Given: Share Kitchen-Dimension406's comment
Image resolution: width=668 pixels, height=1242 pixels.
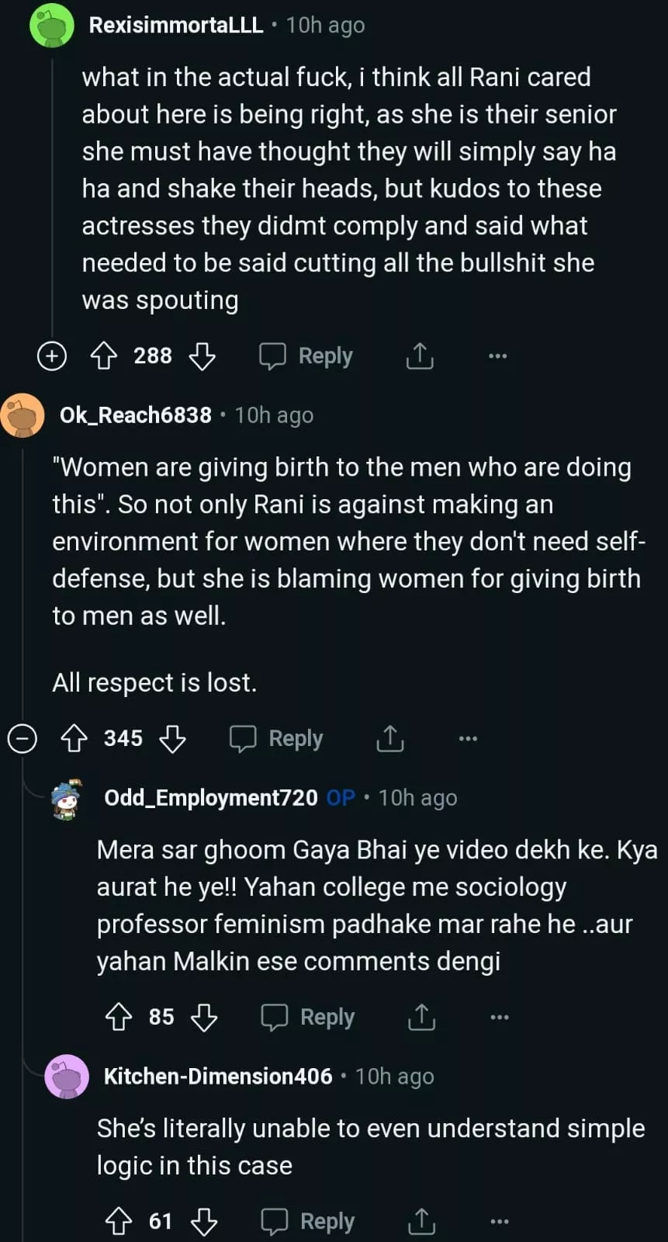Looking at the screenshot, I should (421, 1222).
